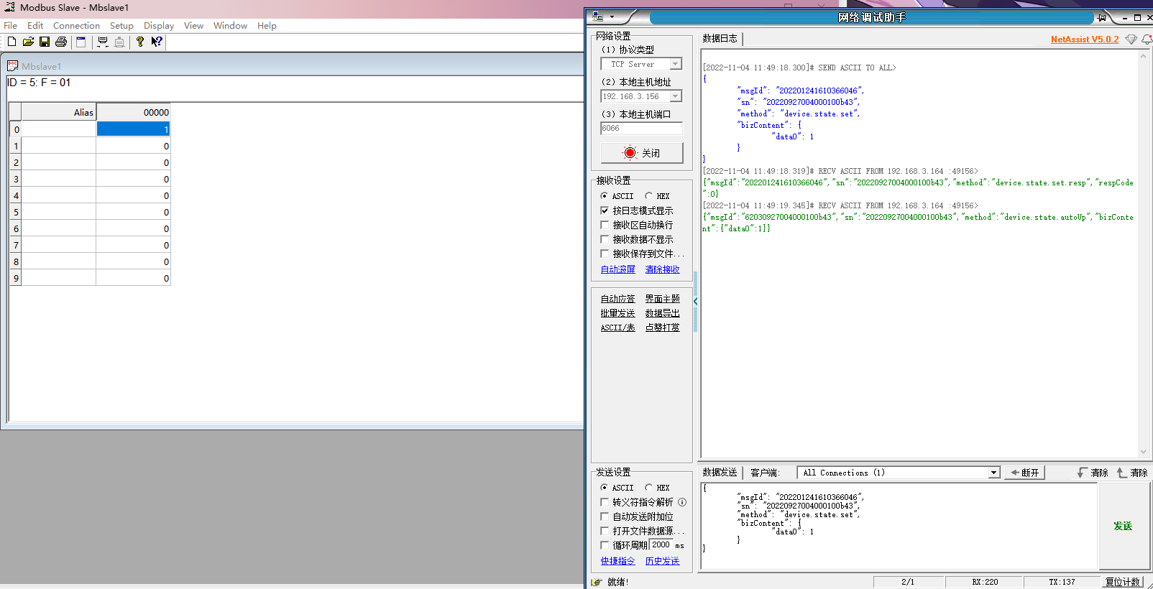Image resolution: width=1153 pixels, height=589 pixels.
Task: Click the Save floppy-disk icon in Modbus Slave
Action: [x=45, y=42]
